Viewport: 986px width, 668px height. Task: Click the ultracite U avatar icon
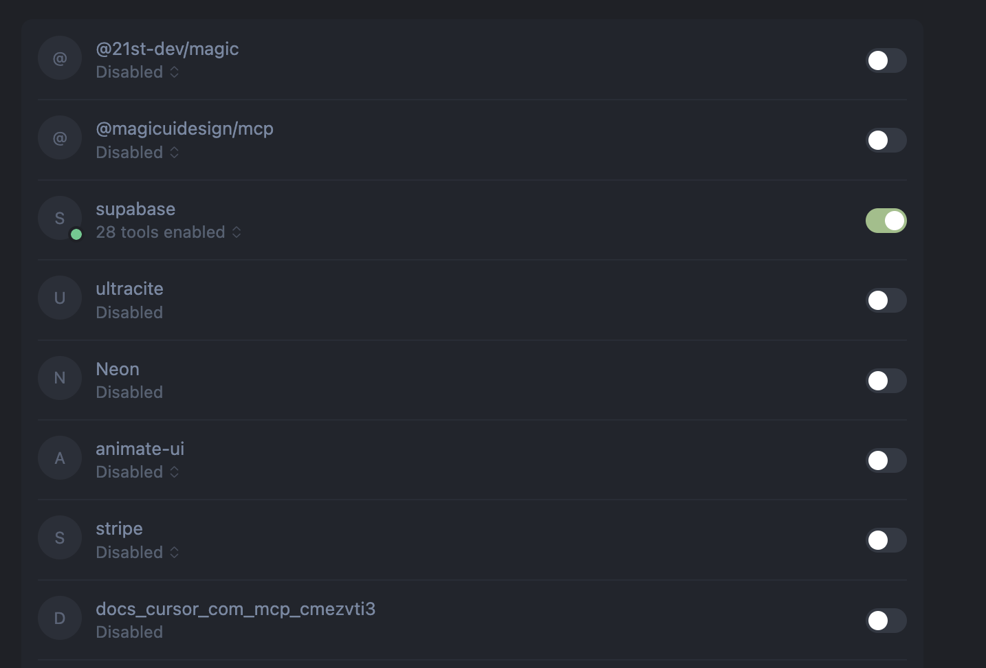(x=60, y=298)
